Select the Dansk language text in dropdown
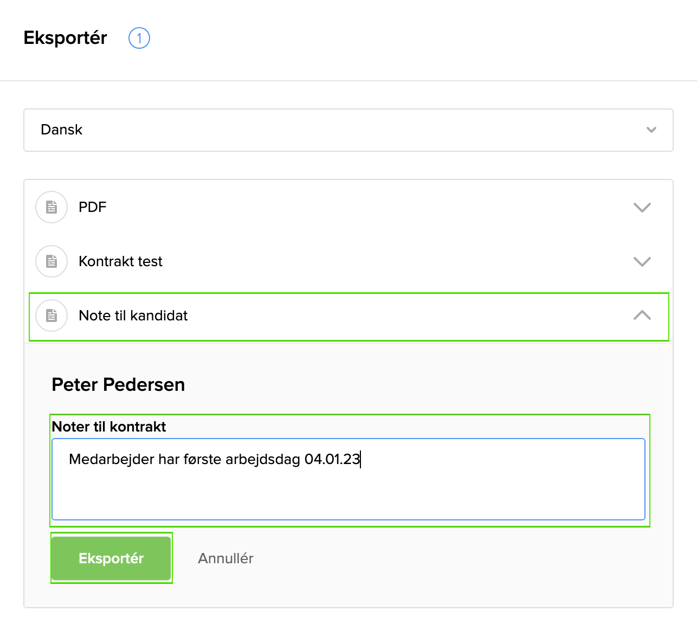This screenshot has height=631, width=697. coord(62,130)
